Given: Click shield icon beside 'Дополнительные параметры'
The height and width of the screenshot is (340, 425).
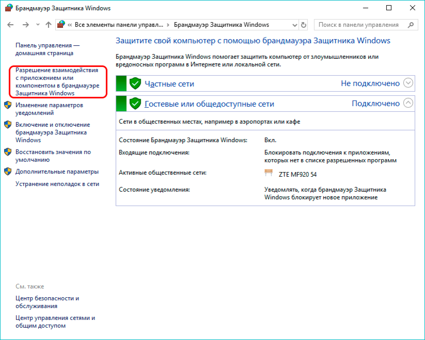Looking at the screenshot, I should (x=8, y=172).
